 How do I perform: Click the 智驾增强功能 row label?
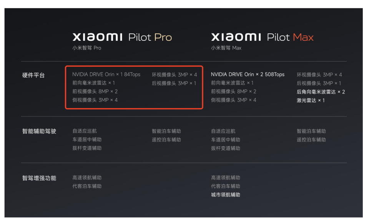pyautogui.click(x=39, y=178)
